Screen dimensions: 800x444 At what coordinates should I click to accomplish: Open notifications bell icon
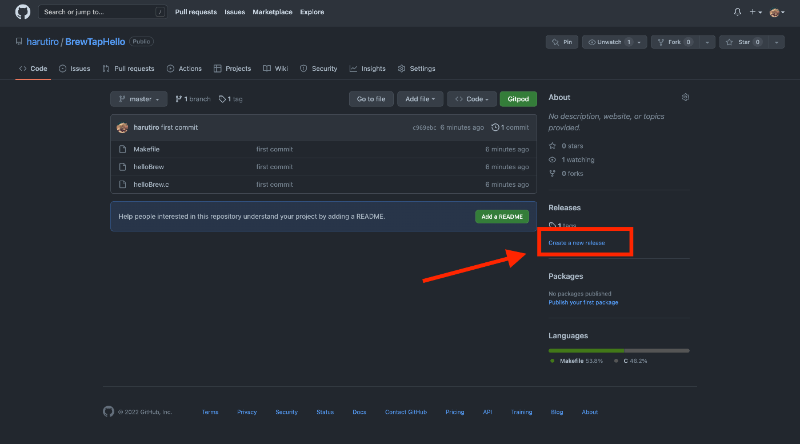pos(738,12)
